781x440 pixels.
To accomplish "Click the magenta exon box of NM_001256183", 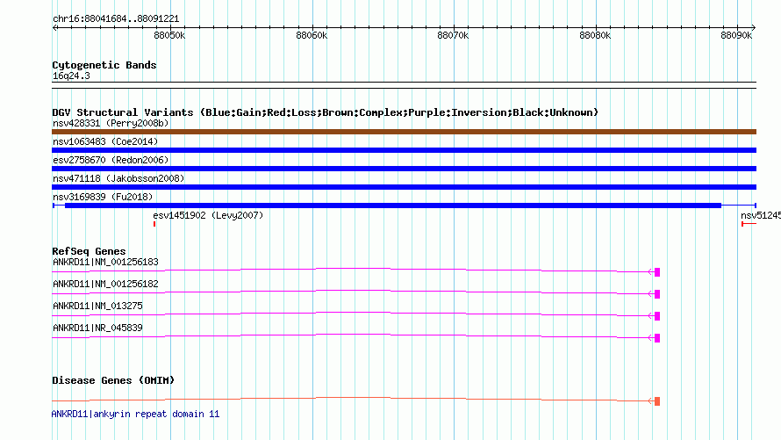I will pos(657,272).
